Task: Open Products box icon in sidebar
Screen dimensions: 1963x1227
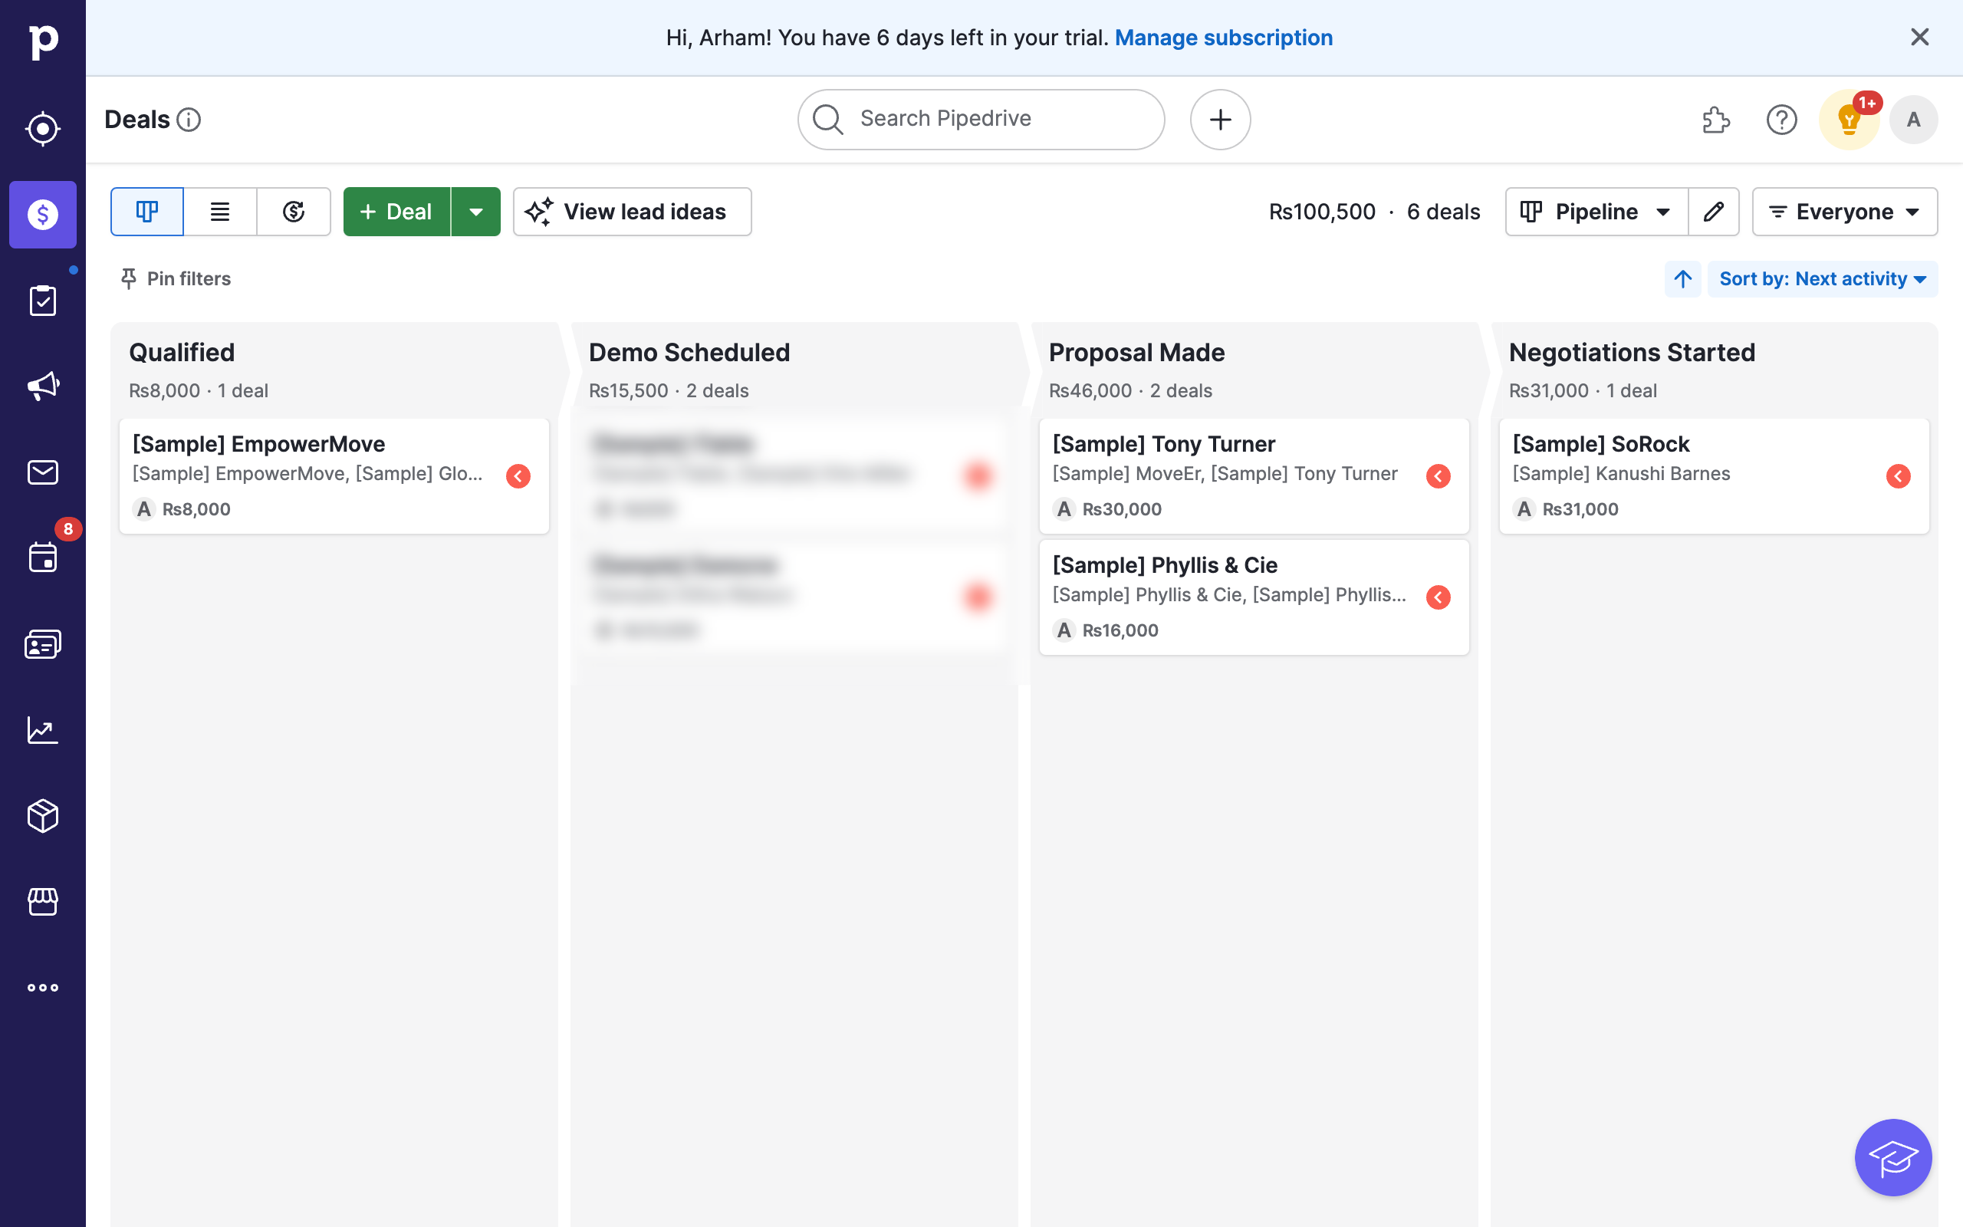Action: point(43,817)
